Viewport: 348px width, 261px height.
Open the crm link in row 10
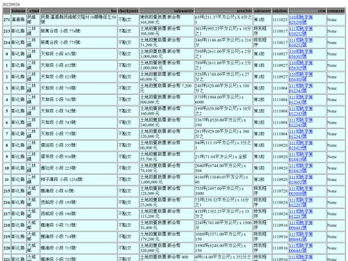[301, 168]
